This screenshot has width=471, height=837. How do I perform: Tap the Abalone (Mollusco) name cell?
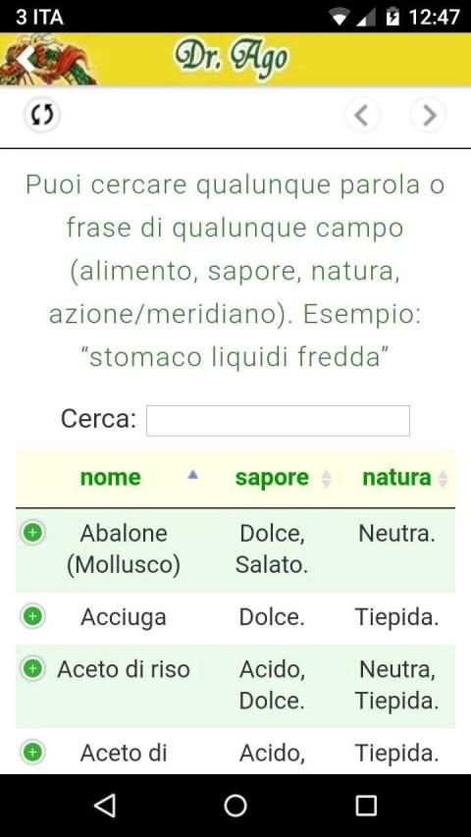124,549
